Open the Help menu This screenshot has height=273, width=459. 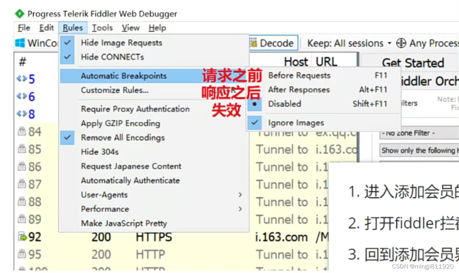157,28
